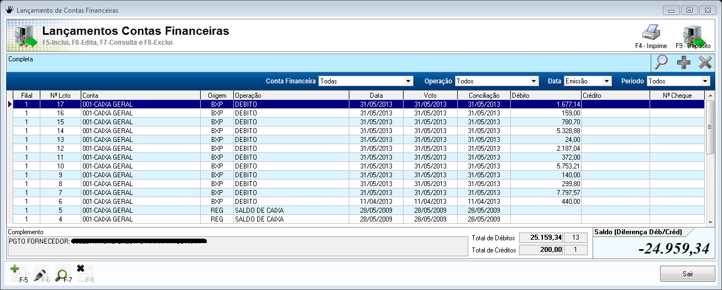
Task: Click the Conciliação column header
Action: click(x=483, y=95)
